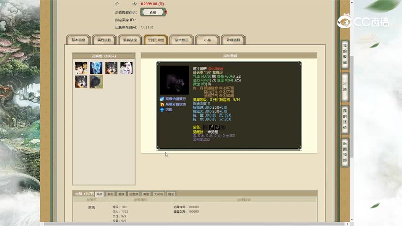Image resolution: width=402 pixels, height=226 pixels.
Task: Click the 闪现 skill icon
Action: pyautogui.click(x=162, y=110)
